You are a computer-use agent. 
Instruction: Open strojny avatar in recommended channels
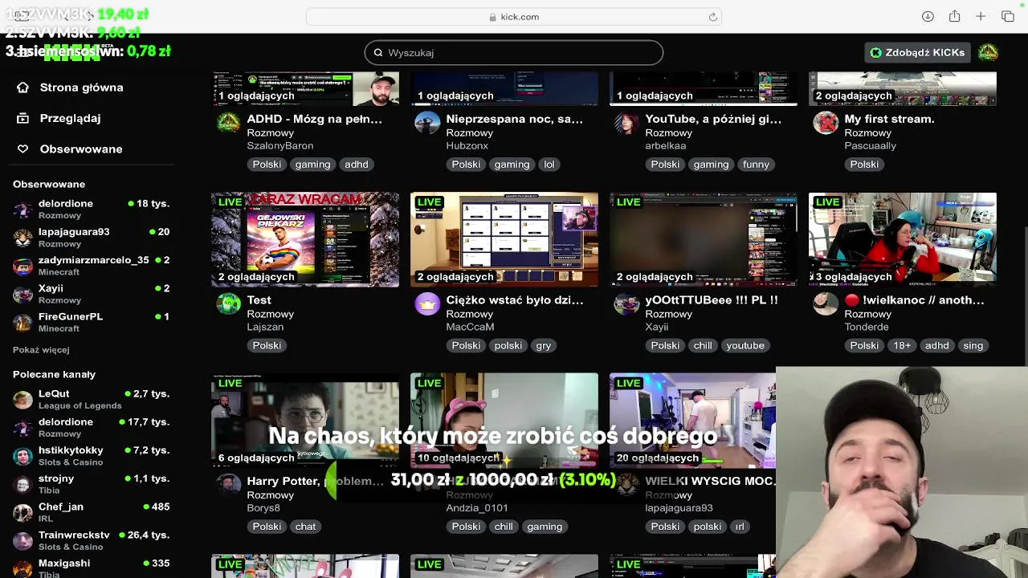tap(23, 484)
